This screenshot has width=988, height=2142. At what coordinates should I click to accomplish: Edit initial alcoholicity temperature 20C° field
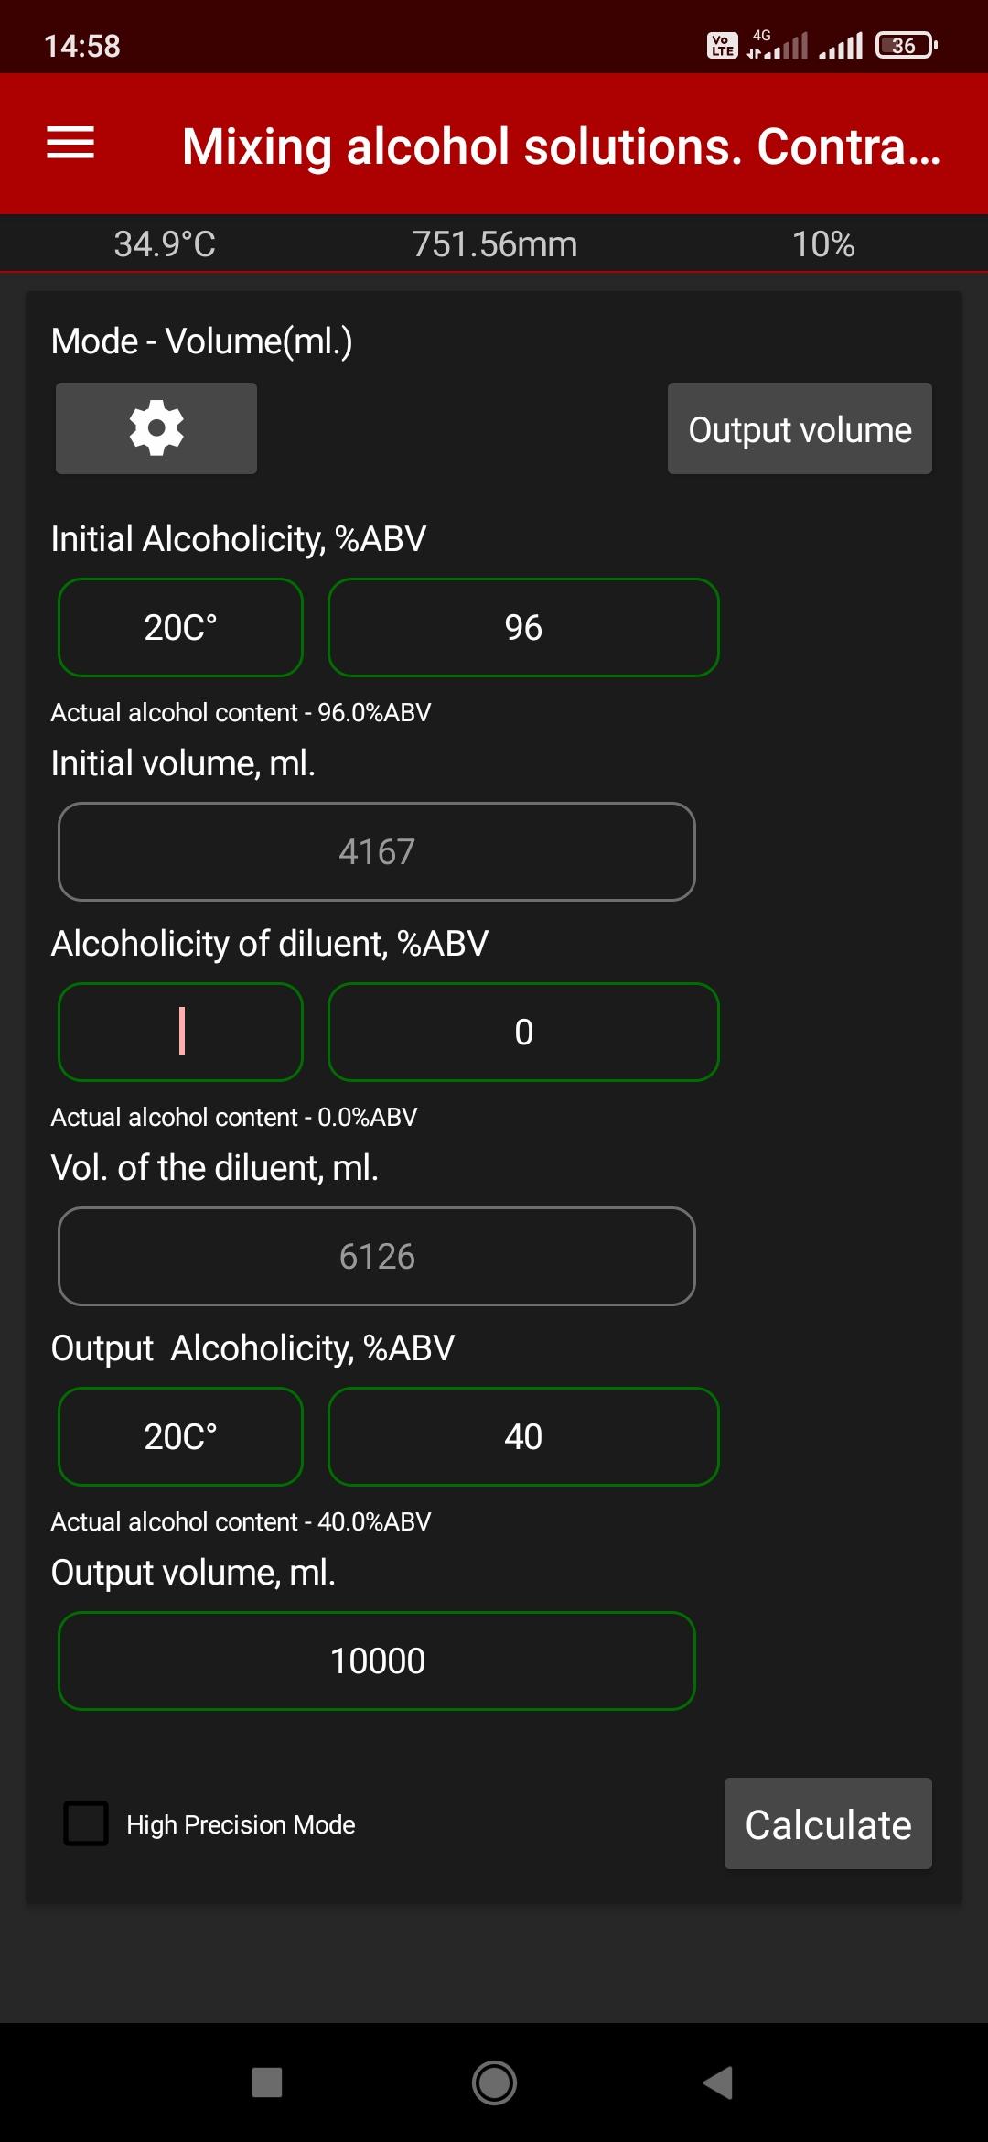pyautogui.click(x=180, y=628)
